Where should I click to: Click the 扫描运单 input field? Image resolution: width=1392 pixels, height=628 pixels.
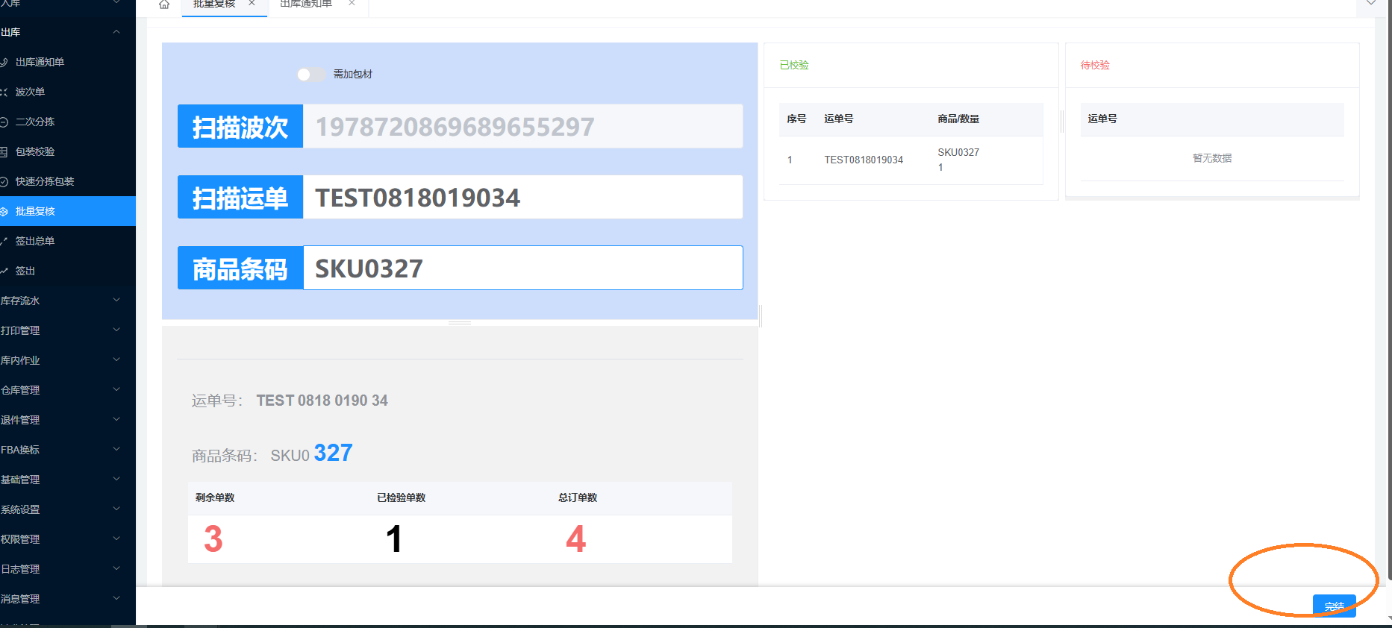(522, 198)
